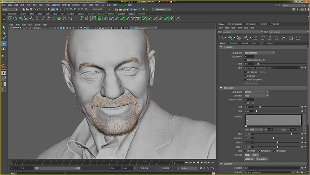This screenshot has height=175, width=310.
Task: Open the ALL_hair collection dropdown
Action: click(243, 31)
